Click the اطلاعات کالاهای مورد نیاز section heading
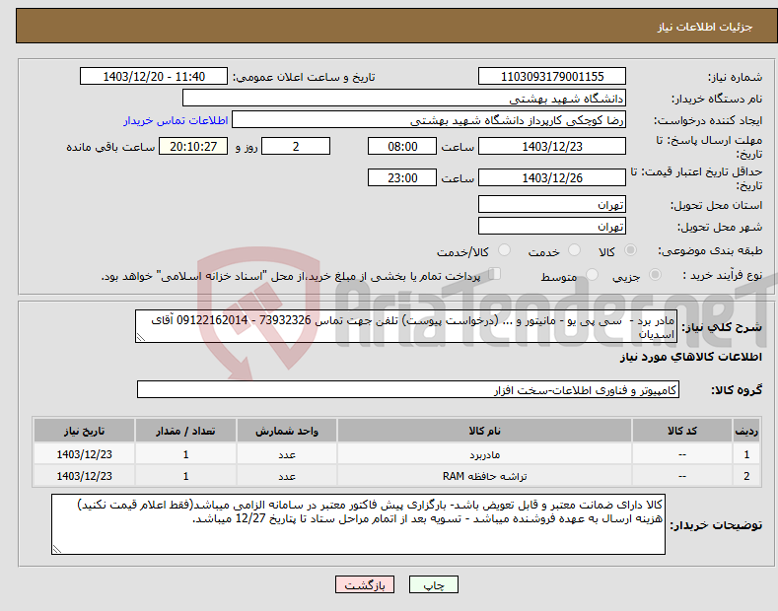This screenshot has height=611, width=778. tap(690, 357)
